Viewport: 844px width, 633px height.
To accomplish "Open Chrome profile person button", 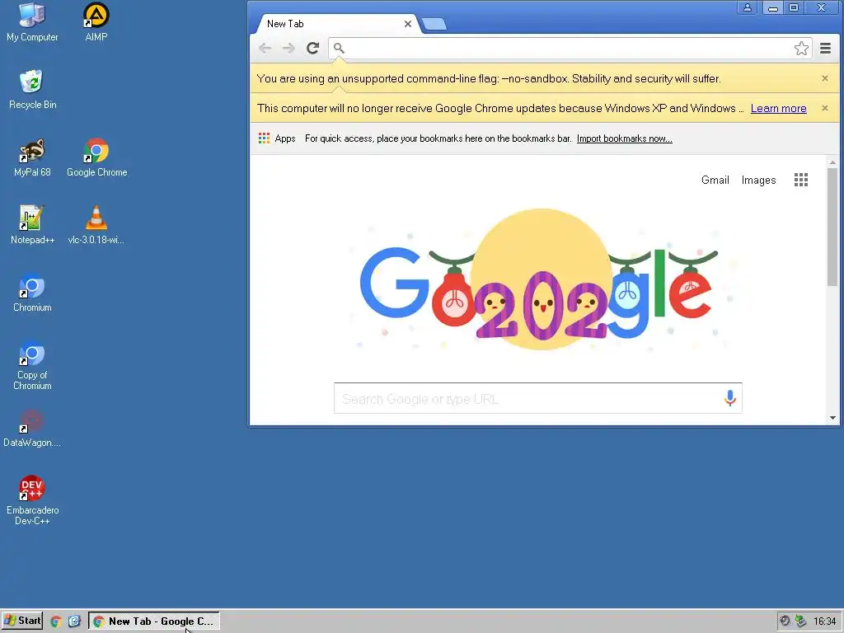I will pos(747,7).
